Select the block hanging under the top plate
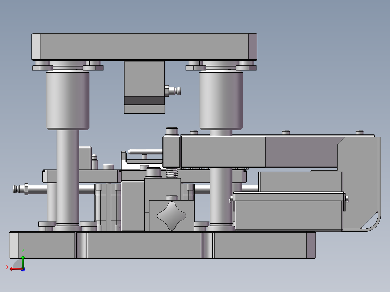This screenshot has height=292, width=390. (x=144, y=87)
